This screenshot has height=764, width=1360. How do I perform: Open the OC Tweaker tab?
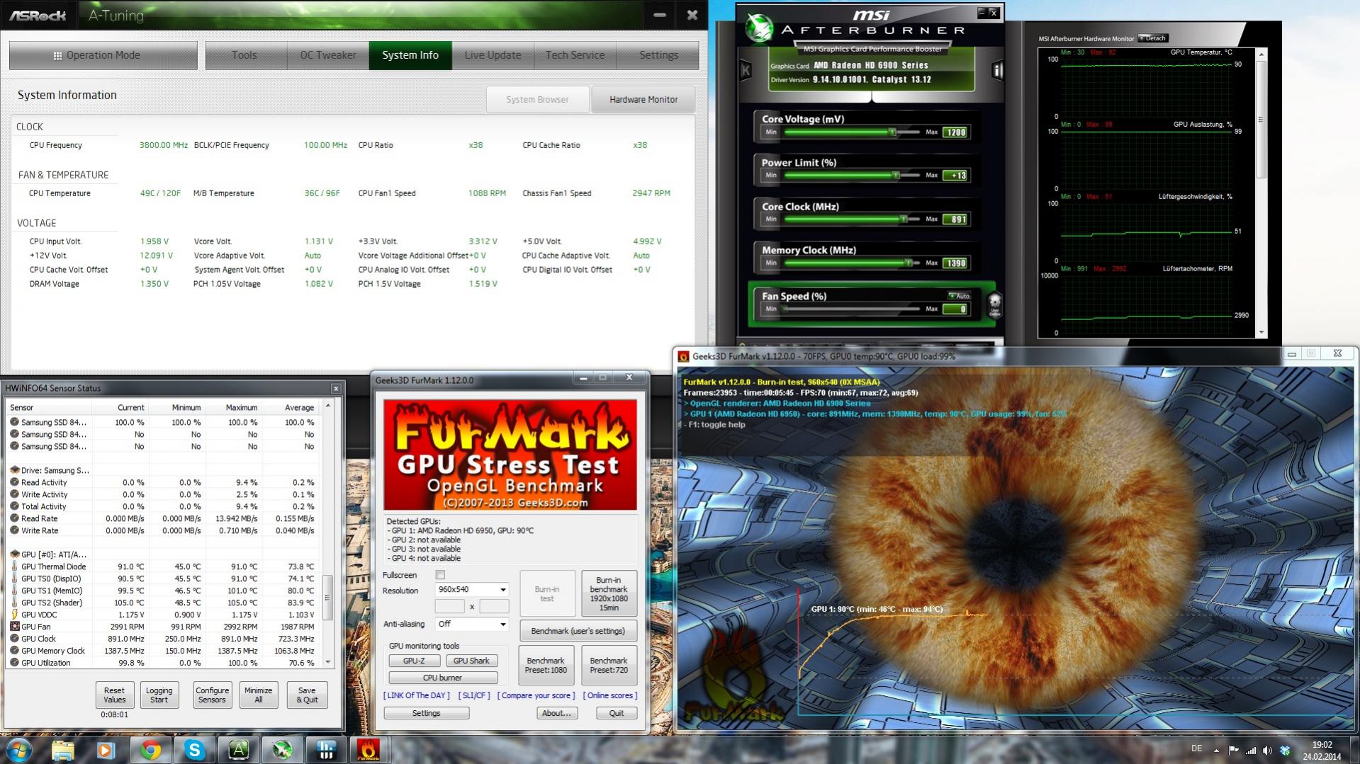point(328,55)
